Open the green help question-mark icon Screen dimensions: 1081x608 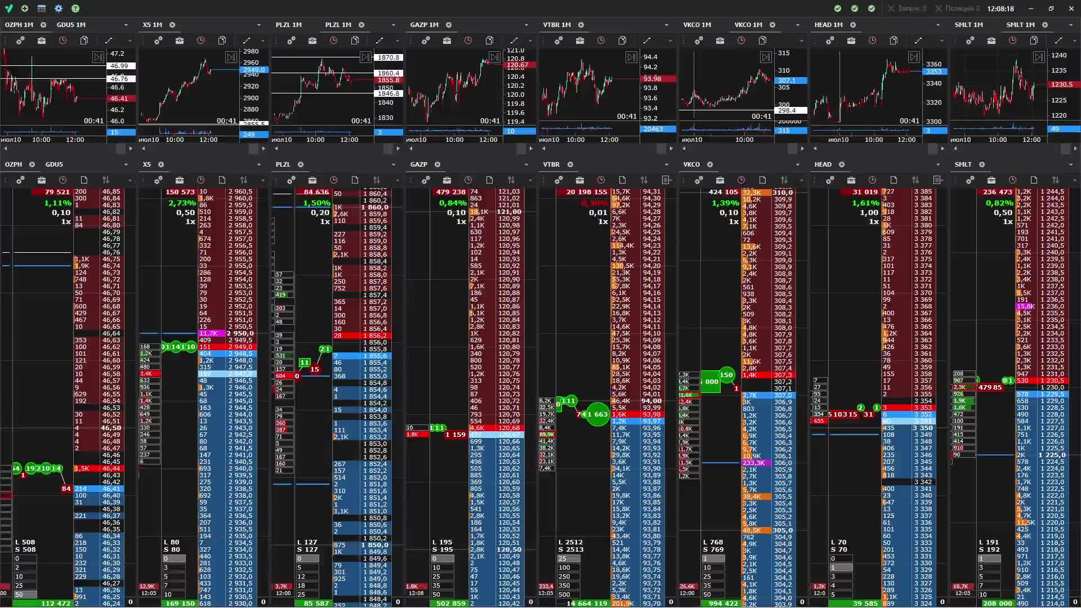[x=75, y=8]
